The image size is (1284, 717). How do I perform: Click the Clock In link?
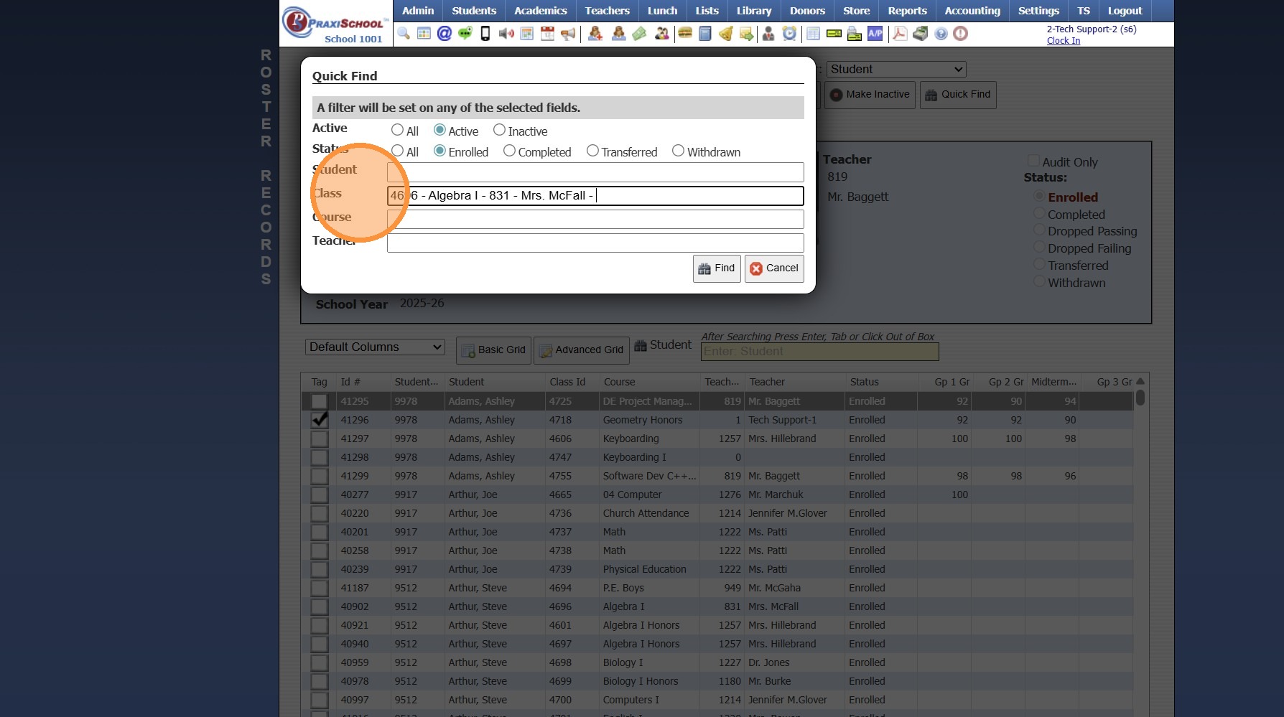click(1064, 41)
